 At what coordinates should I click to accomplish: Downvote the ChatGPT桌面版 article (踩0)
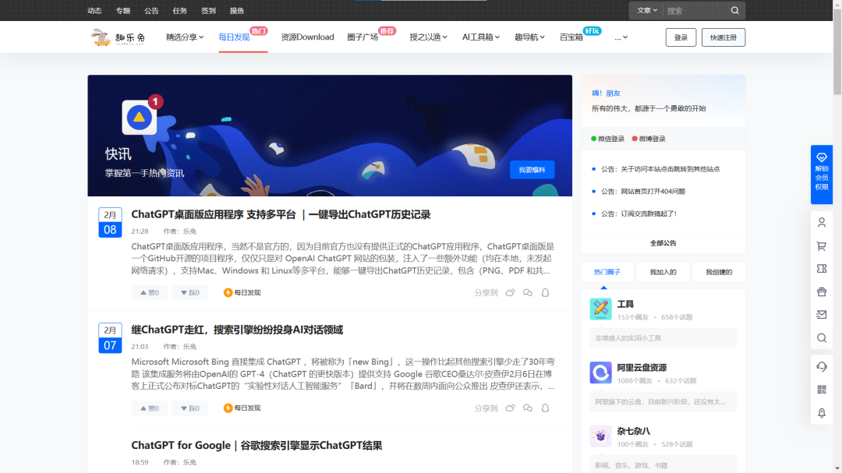(x=190, y=292)
